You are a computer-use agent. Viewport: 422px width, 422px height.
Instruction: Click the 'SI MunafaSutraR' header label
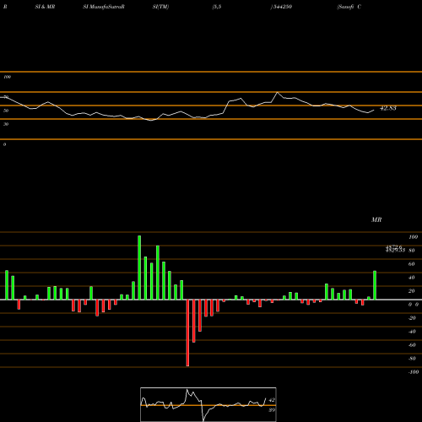click(104, 7)
